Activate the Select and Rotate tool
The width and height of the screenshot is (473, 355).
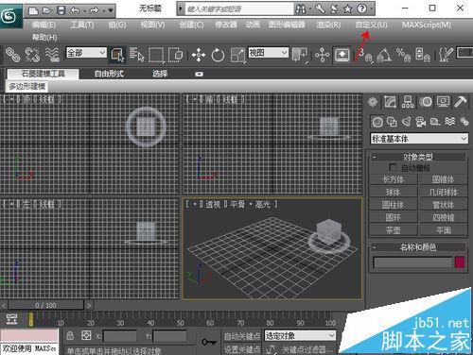pos(218,55)
